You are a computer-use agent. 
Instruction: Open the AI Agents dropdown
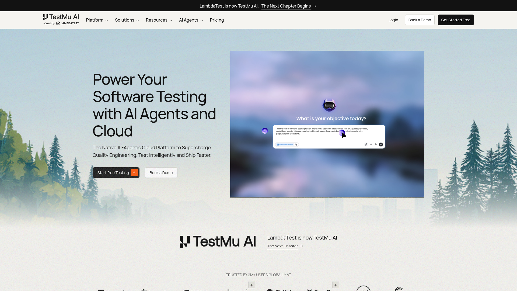[191, 20]
